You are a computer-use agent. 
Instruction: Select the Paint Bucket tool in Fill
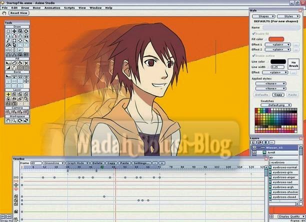coord(20,63)
